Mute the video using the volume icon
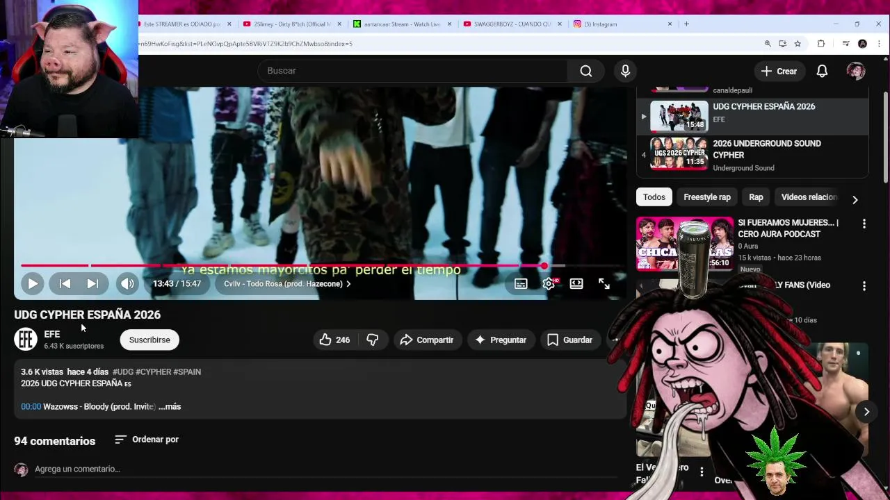Image resolution: width=890 pixels, height=500 pixels. point(127,283)
